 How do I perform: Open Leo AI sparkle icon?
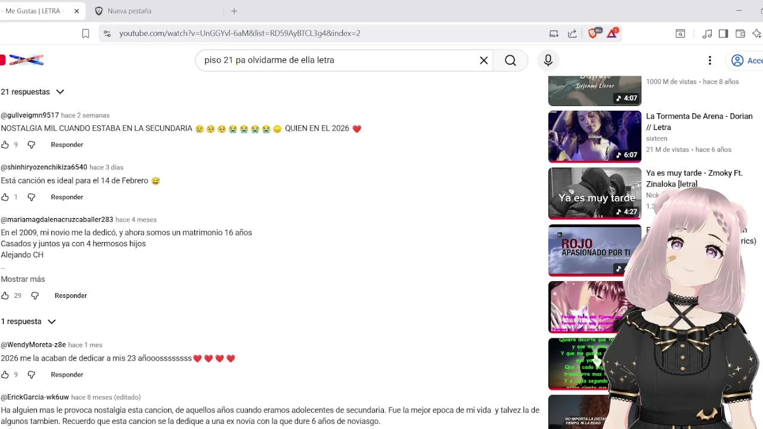click(757, 33)
